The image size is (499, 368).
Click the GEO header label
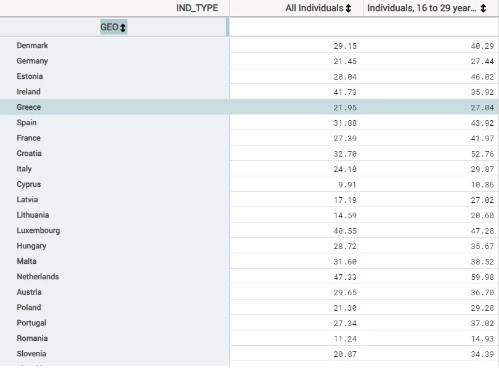pyautogui.click(x=109, y=28)
